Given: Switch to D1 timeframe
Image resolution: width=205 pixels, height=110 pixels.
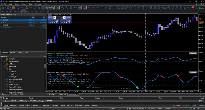Looking at the screenshot, I should (x=40, y=11).
